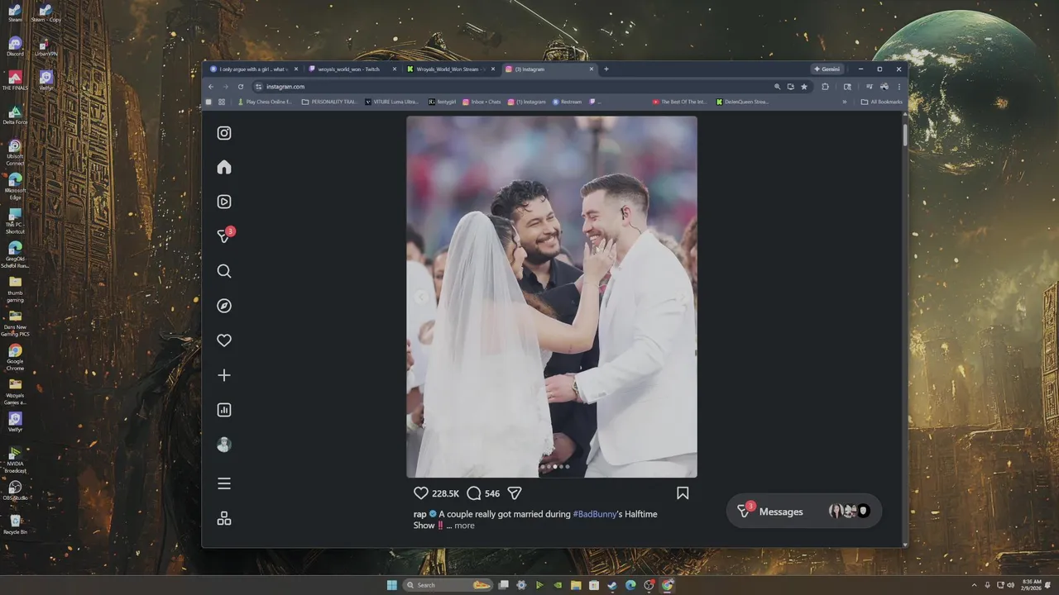
Task: Save the post with the bookmark icon
Action: (x=683, y=493)
